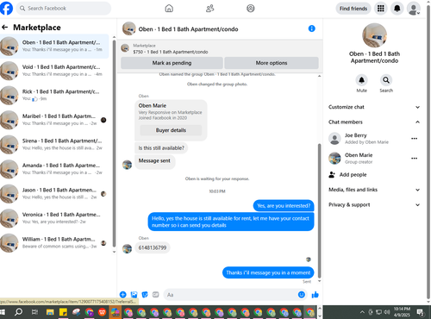Click More options button
This screenshot has width=431, height=319.
272,63
